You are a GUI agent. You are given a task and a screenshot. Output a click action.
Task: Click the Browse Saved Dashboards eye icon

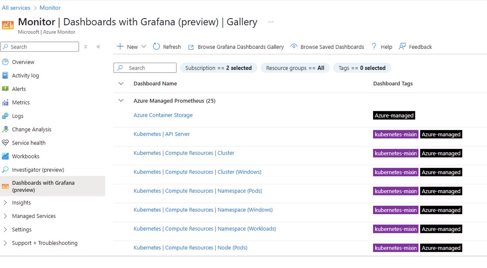294,47
